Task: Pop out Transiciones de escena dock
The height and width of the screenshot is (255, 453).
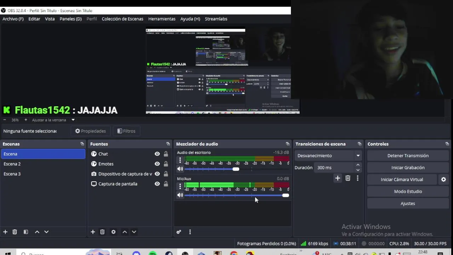Action: pos(360,144)
